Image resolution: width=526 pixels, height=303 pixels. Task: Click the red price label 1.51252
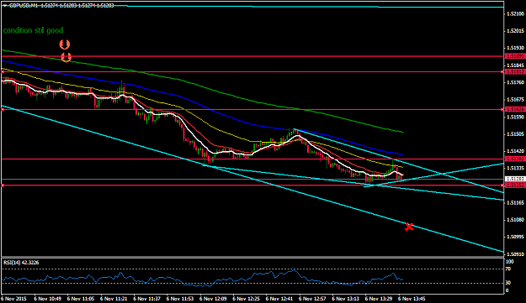coord(516,185)
